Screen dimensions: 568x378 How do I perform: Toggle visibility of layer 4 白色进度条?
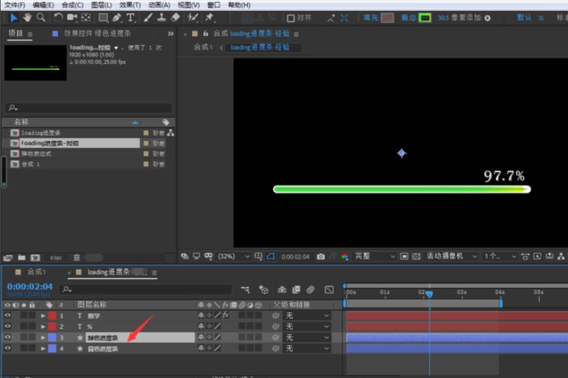pos(8,349)
